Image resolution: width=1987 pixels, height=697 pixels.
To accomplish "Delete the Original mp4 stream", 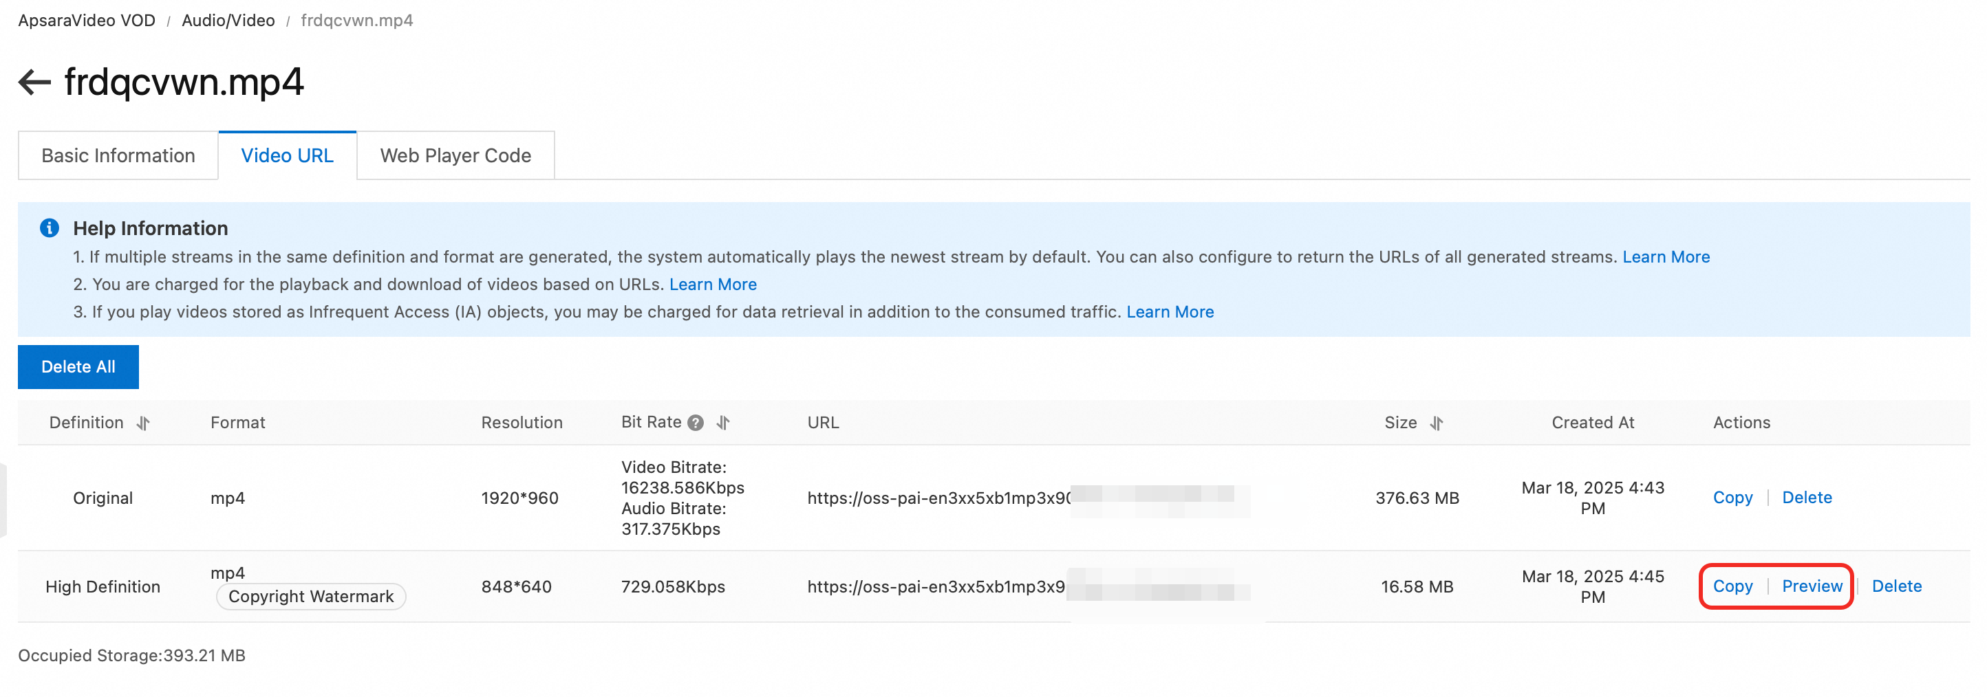I will point(1807,498).
